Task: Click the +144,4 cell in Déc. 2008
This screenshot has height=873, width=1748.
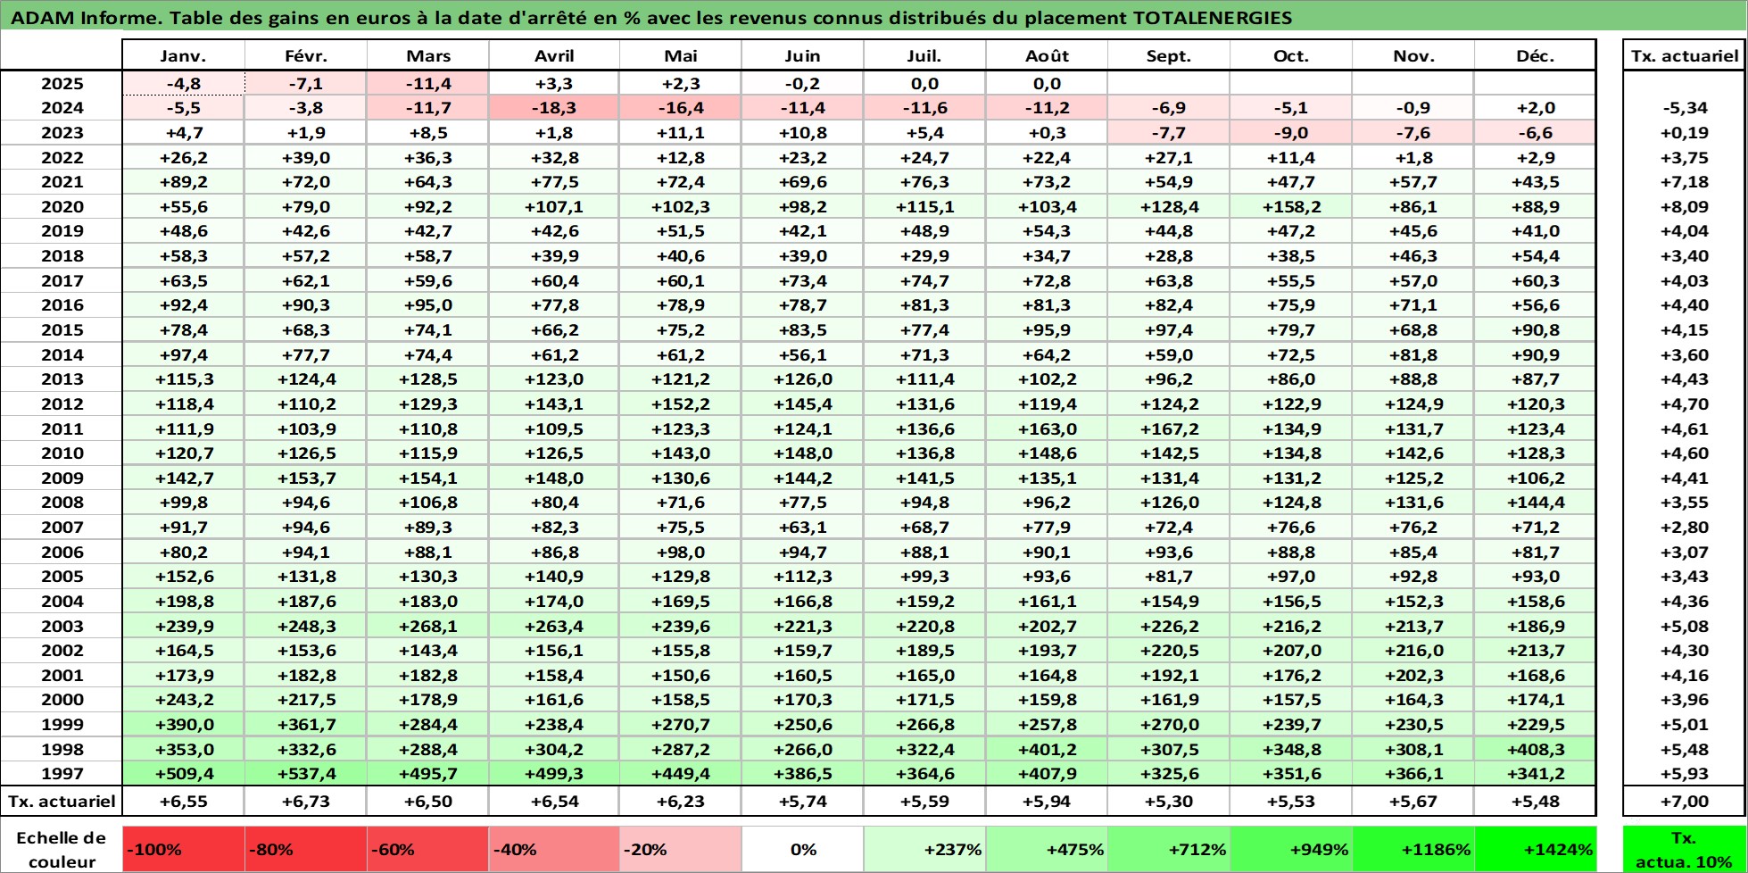Action: (x=1535, y=503)
